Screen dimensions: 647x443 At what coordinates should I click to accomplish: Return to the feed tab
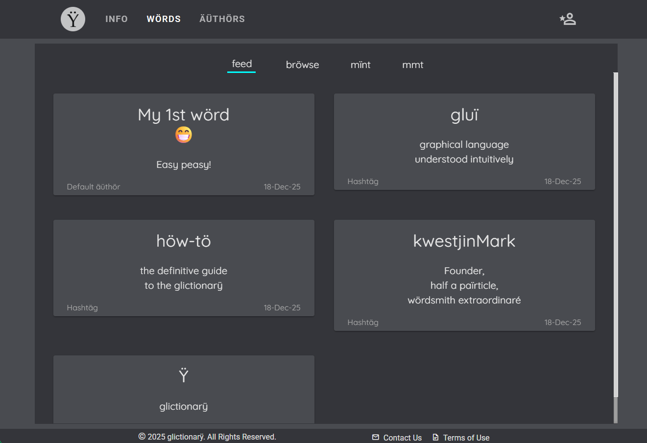coord(241,64)
